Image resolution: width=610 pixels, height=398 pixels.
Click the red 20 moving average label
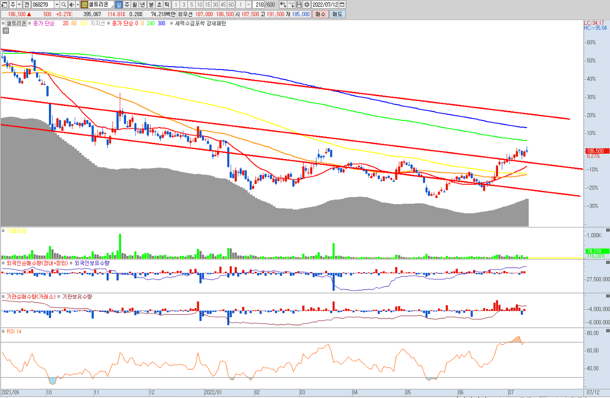(66, 23)
